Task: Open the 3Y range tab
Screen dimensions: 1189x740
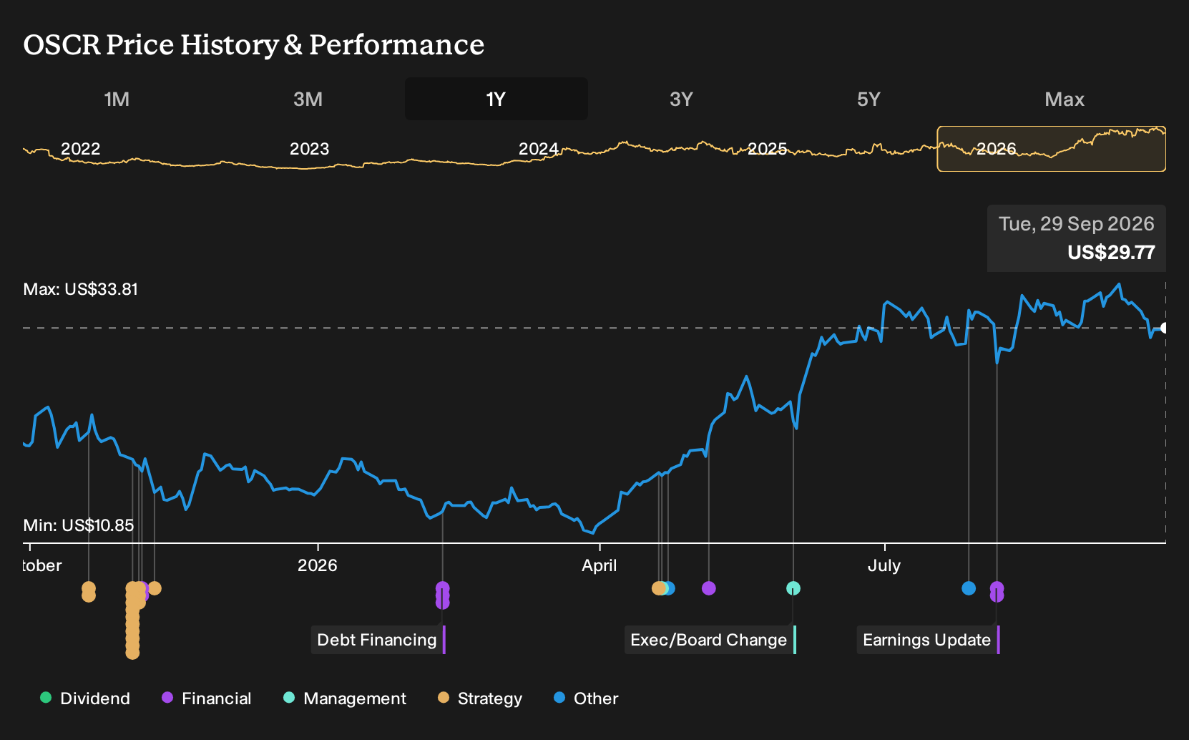Action: tap(681, 99)
